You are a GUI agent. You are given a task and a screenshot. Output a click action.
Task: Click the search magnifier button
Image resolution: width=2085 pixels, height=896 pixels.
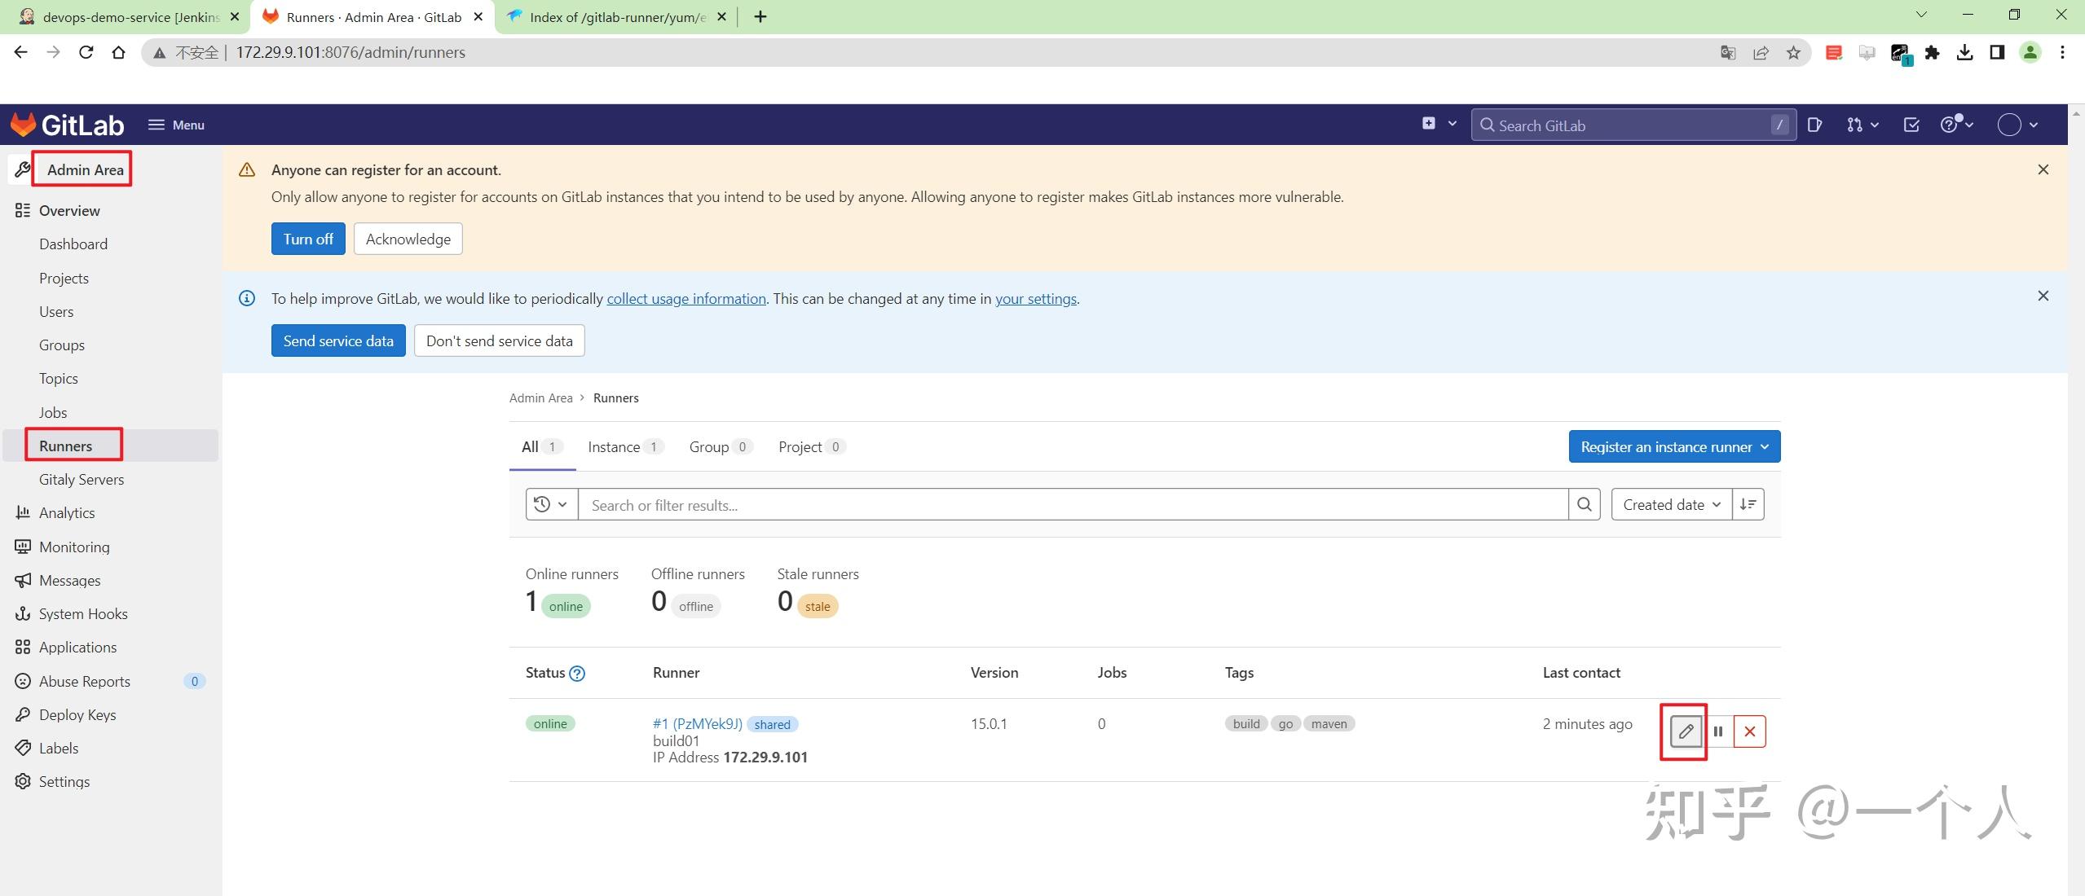tap(1584, 505)
